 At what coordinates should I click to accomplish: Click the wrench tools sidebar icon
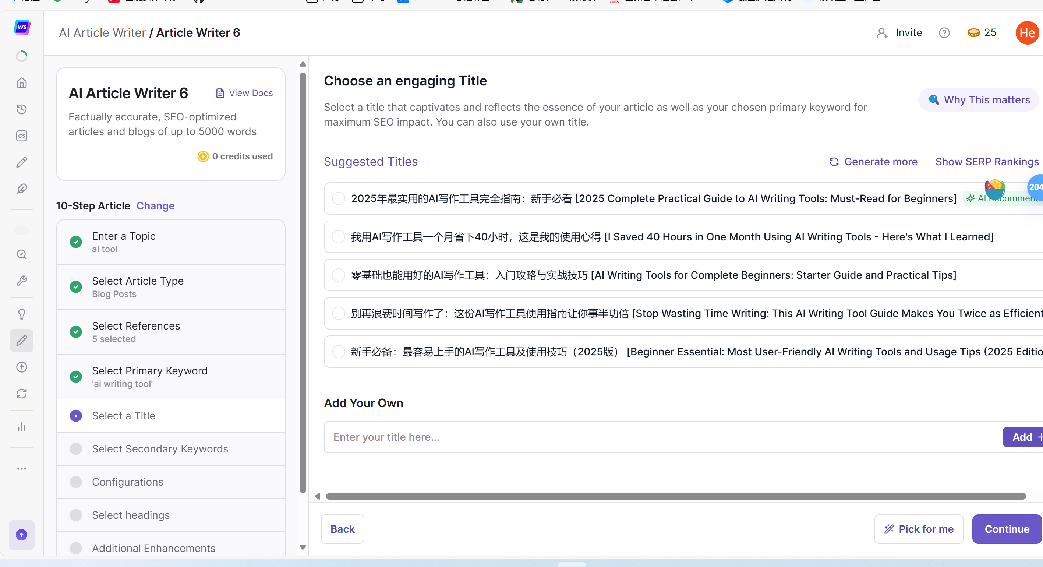coord(21,281)
